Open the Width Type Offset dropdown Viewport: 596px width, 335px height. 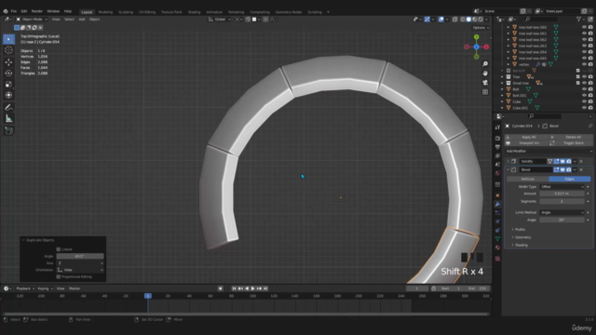click(x=562, y=187)
